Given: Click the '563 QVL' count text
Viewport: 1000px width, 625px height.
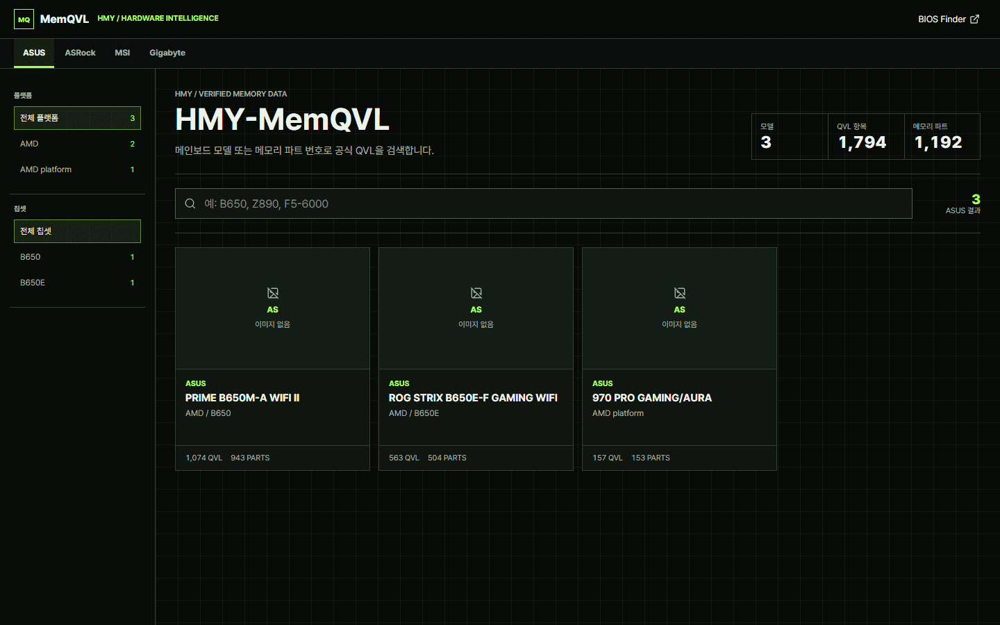Looking at the screenshot, I should 404,458.
